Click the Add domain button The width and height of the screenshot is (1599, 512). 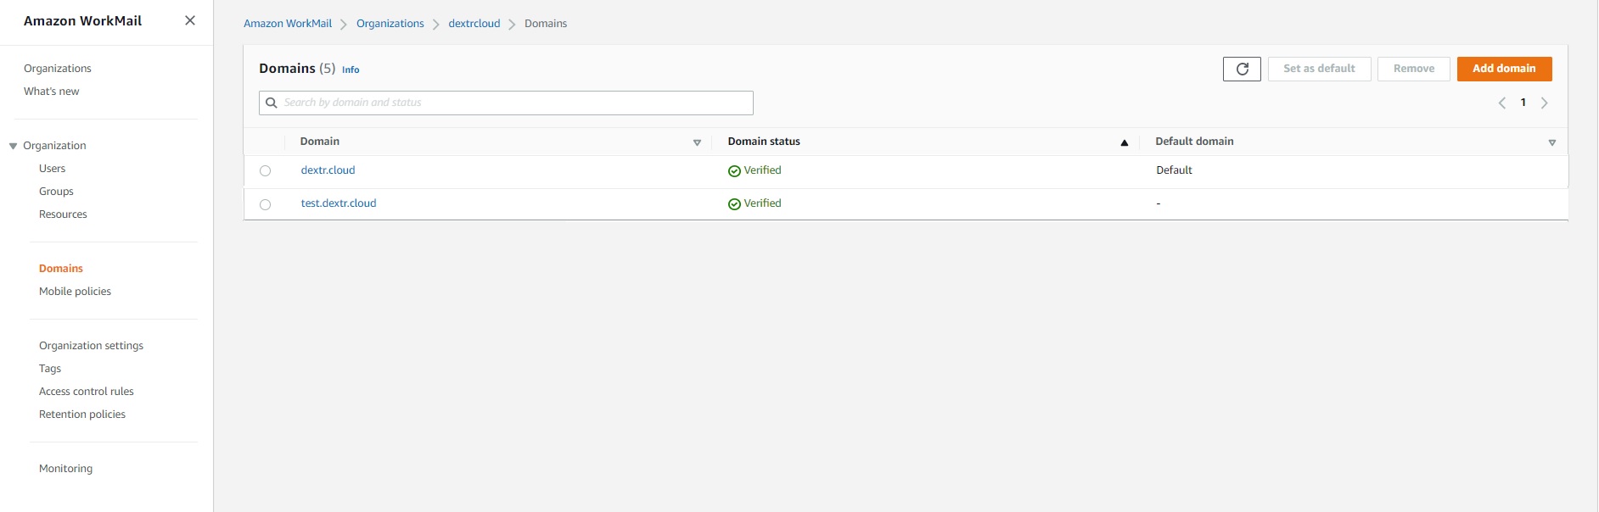1504,69
